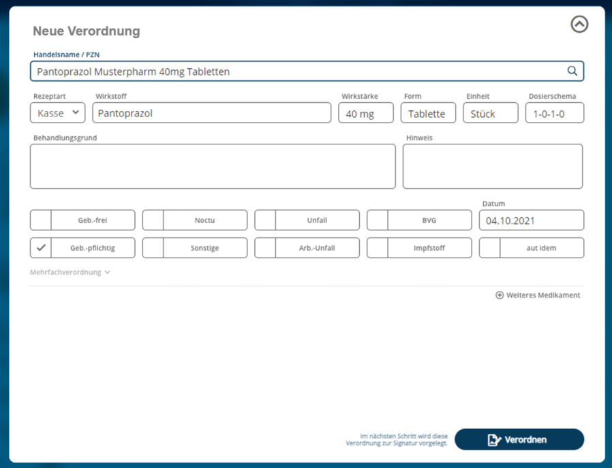
Task: Select the Wirkstärke field with 40 mg
Action: click(x=366, y=113)
